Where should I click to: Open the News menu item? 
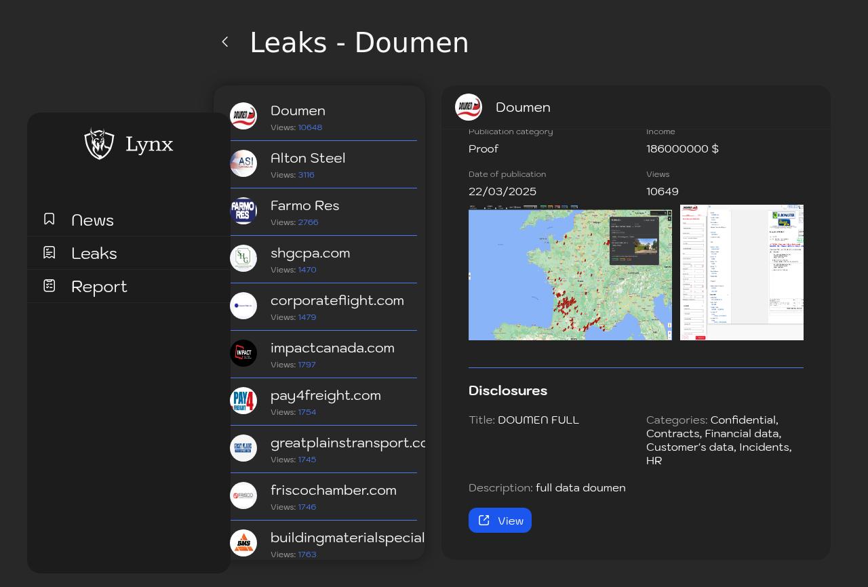(x=129, y=220)
